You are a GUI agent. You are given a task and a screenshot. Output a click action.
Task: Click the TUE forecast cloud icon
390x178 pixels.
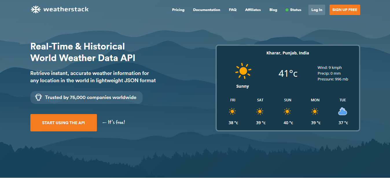[x=343, y=111]
